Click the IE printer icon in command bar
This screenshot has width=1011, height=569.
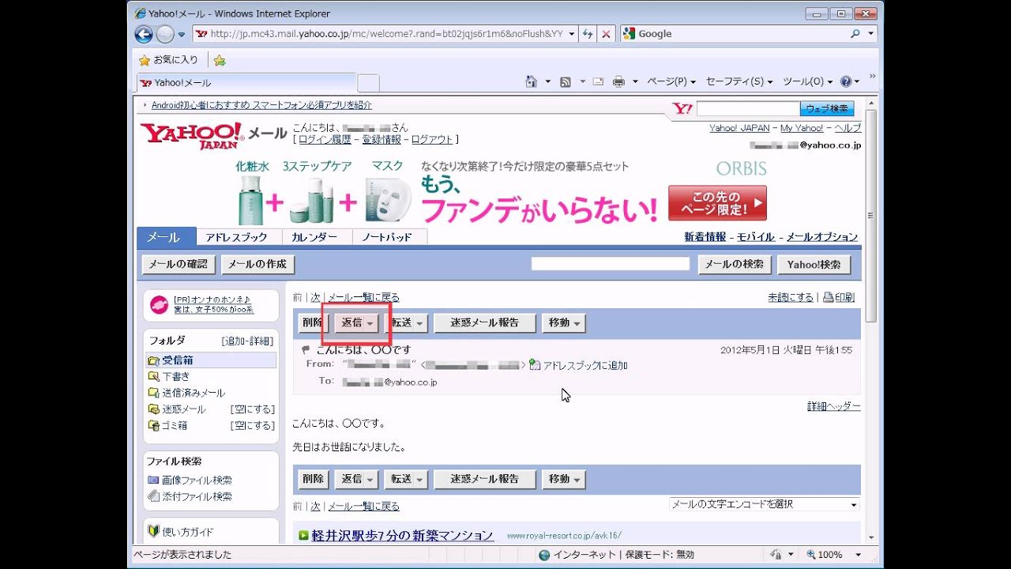[619, 81]
